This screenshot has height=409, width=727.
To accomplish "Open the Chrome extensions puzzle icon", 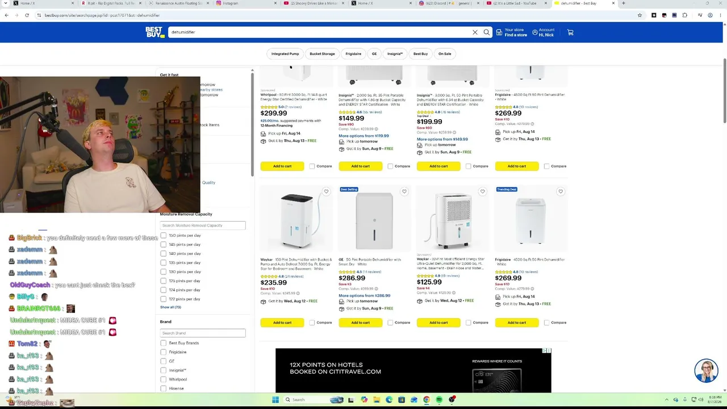I will (684, 15).
